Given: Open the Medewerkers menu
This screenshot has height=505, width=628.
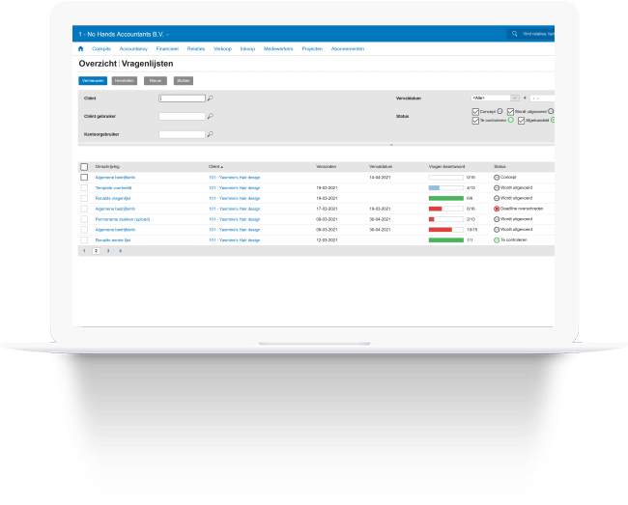Looking at the screenshot, I should click(x=278, y=49).
